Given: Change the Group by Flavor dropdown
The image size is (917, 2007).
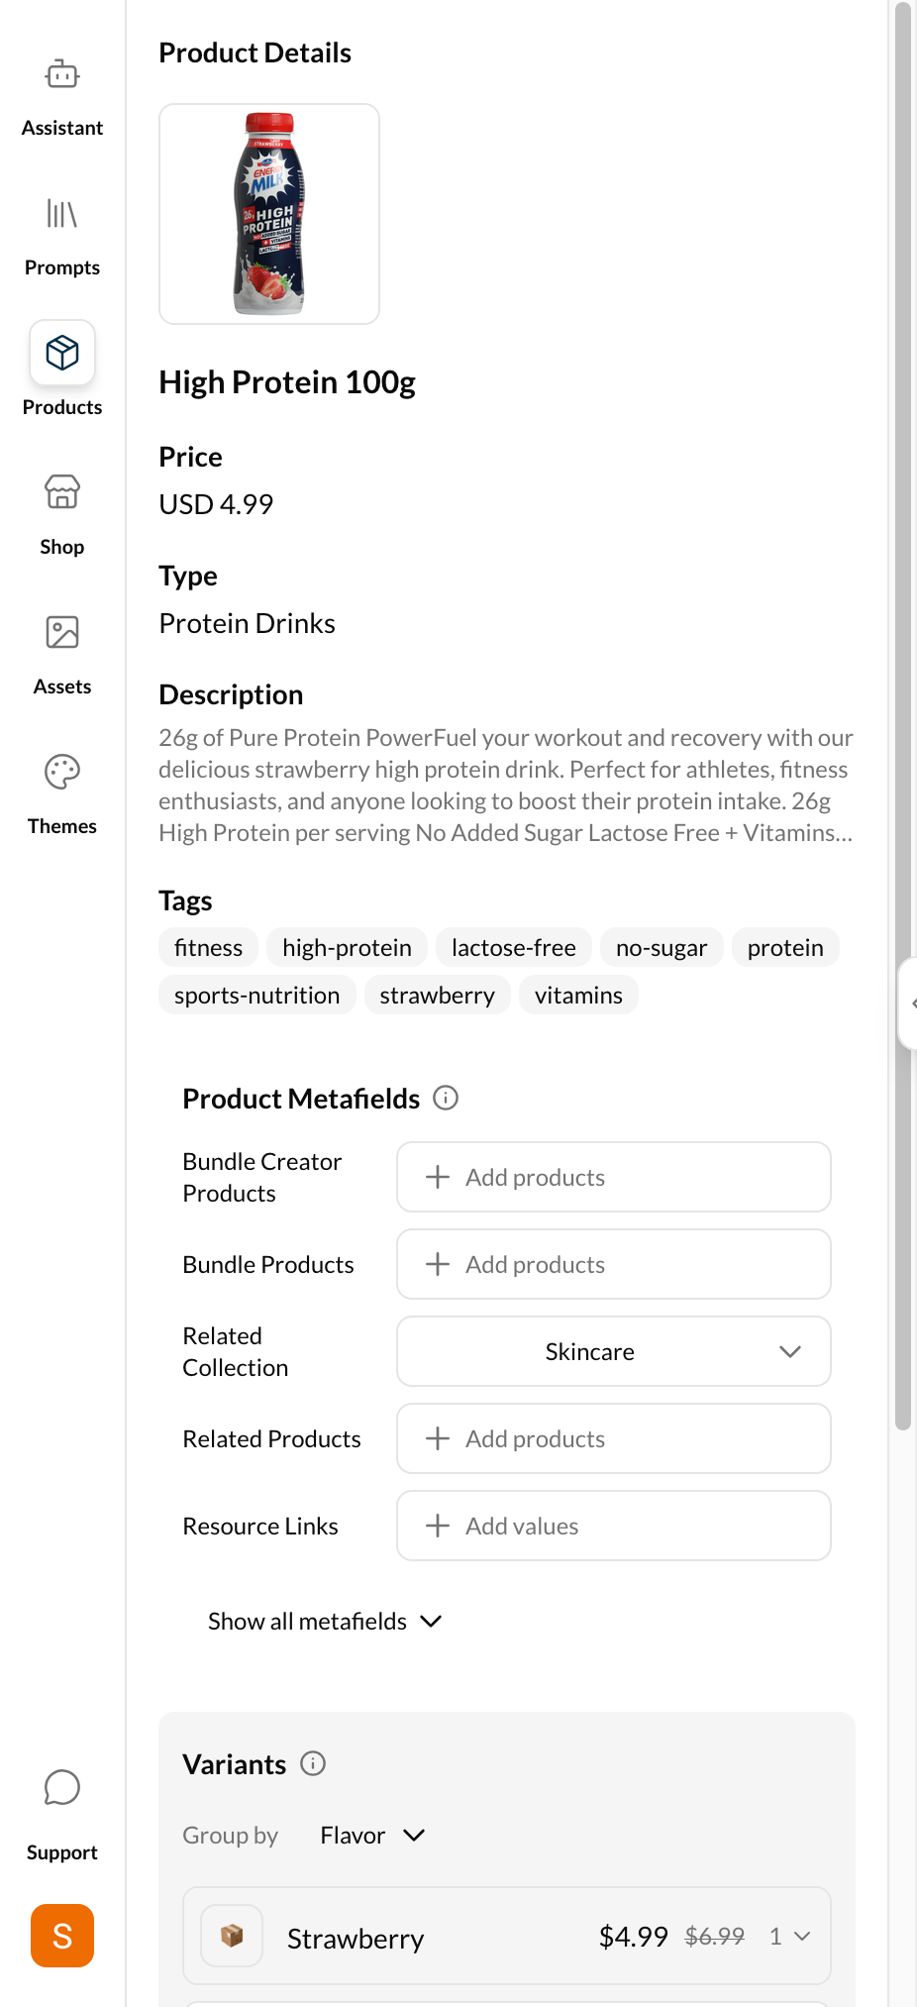Looking at the screenshot, I should pyautogui.click(x=372, y=1835).
